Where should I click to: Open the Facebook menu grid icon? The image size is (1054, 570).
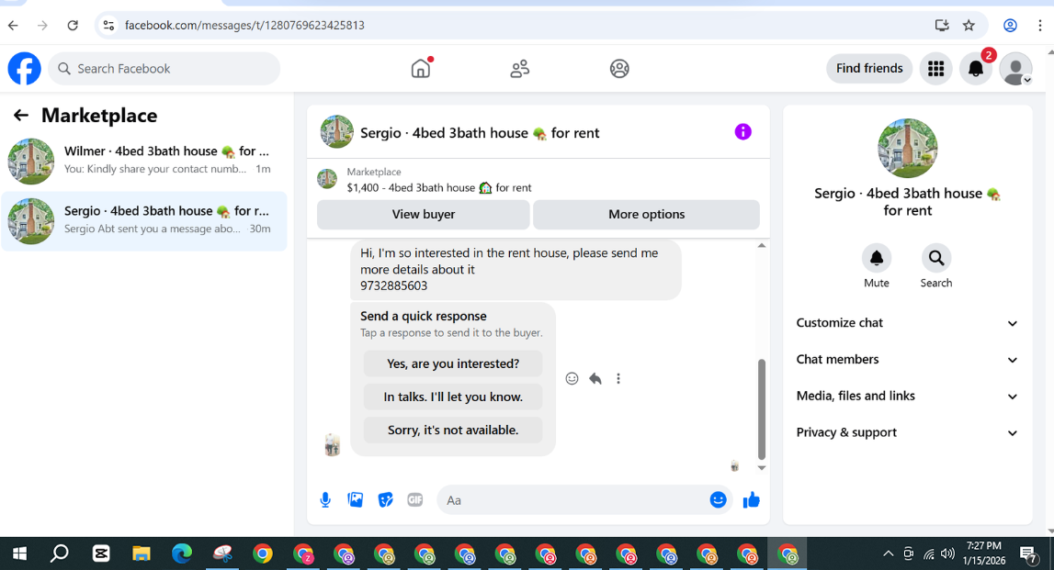coord(935,69)
